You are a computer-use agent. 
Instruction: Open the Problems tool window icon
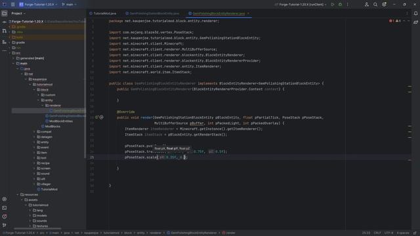[x=5, y=216]
